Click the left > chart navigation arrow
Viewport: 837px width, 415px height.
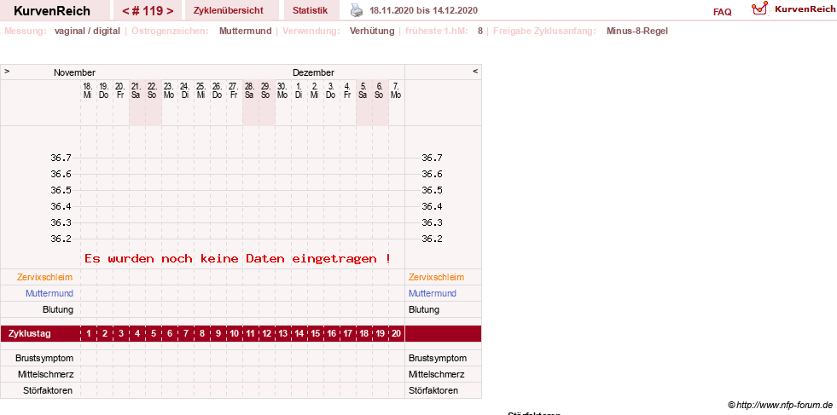[7, 71]
